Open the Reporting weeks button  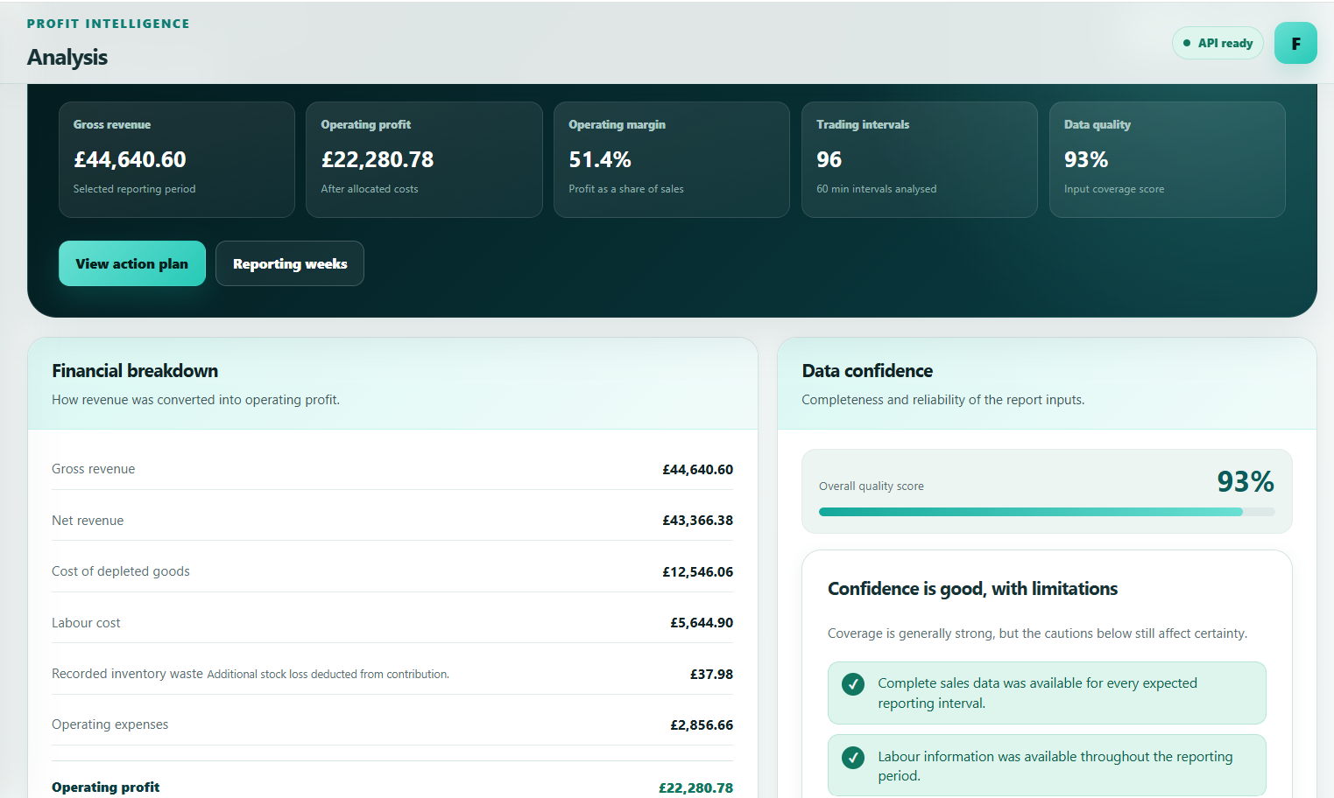290,263
